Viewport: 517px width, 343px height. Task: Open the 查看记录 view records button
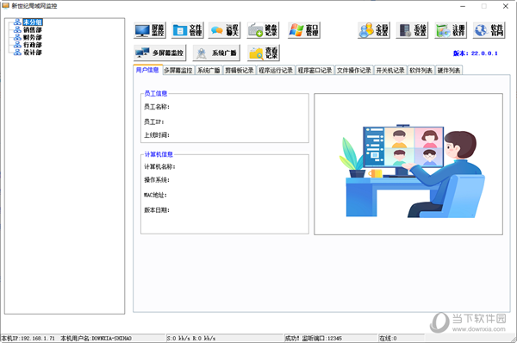tap(264, 53)
